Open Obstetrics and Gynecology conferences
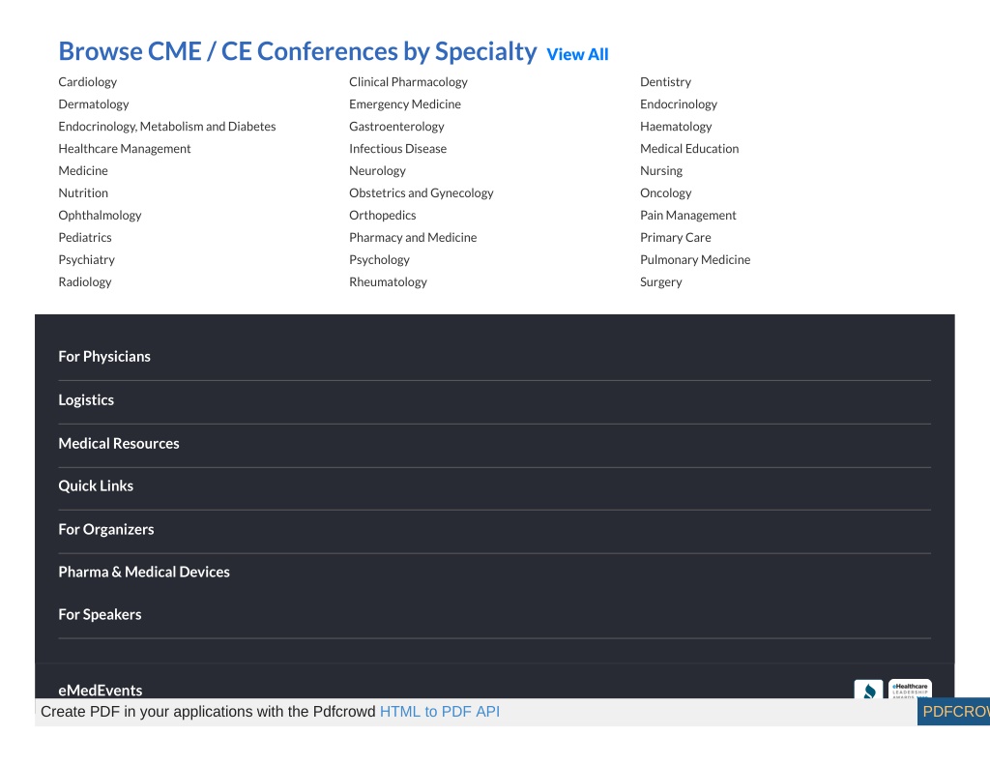This screenshot has width=990, height=765. coord(422,193)
